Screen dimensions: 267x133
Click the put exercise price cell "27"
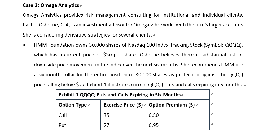(106, 125)
